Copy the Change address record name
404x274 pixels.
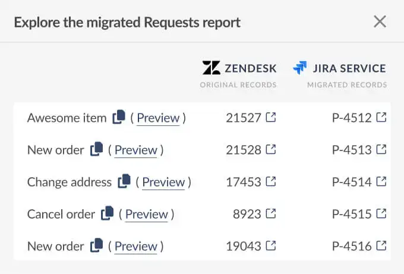pos(124,181)
